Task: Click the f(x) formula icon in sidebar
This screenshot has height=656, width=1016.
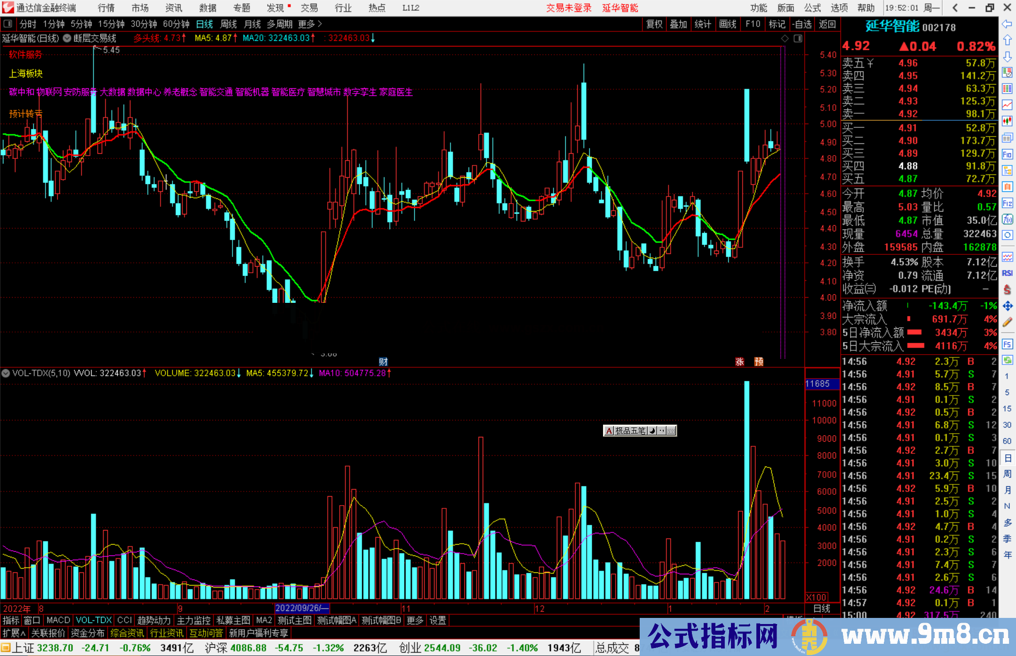Action: click(1007, 219)
